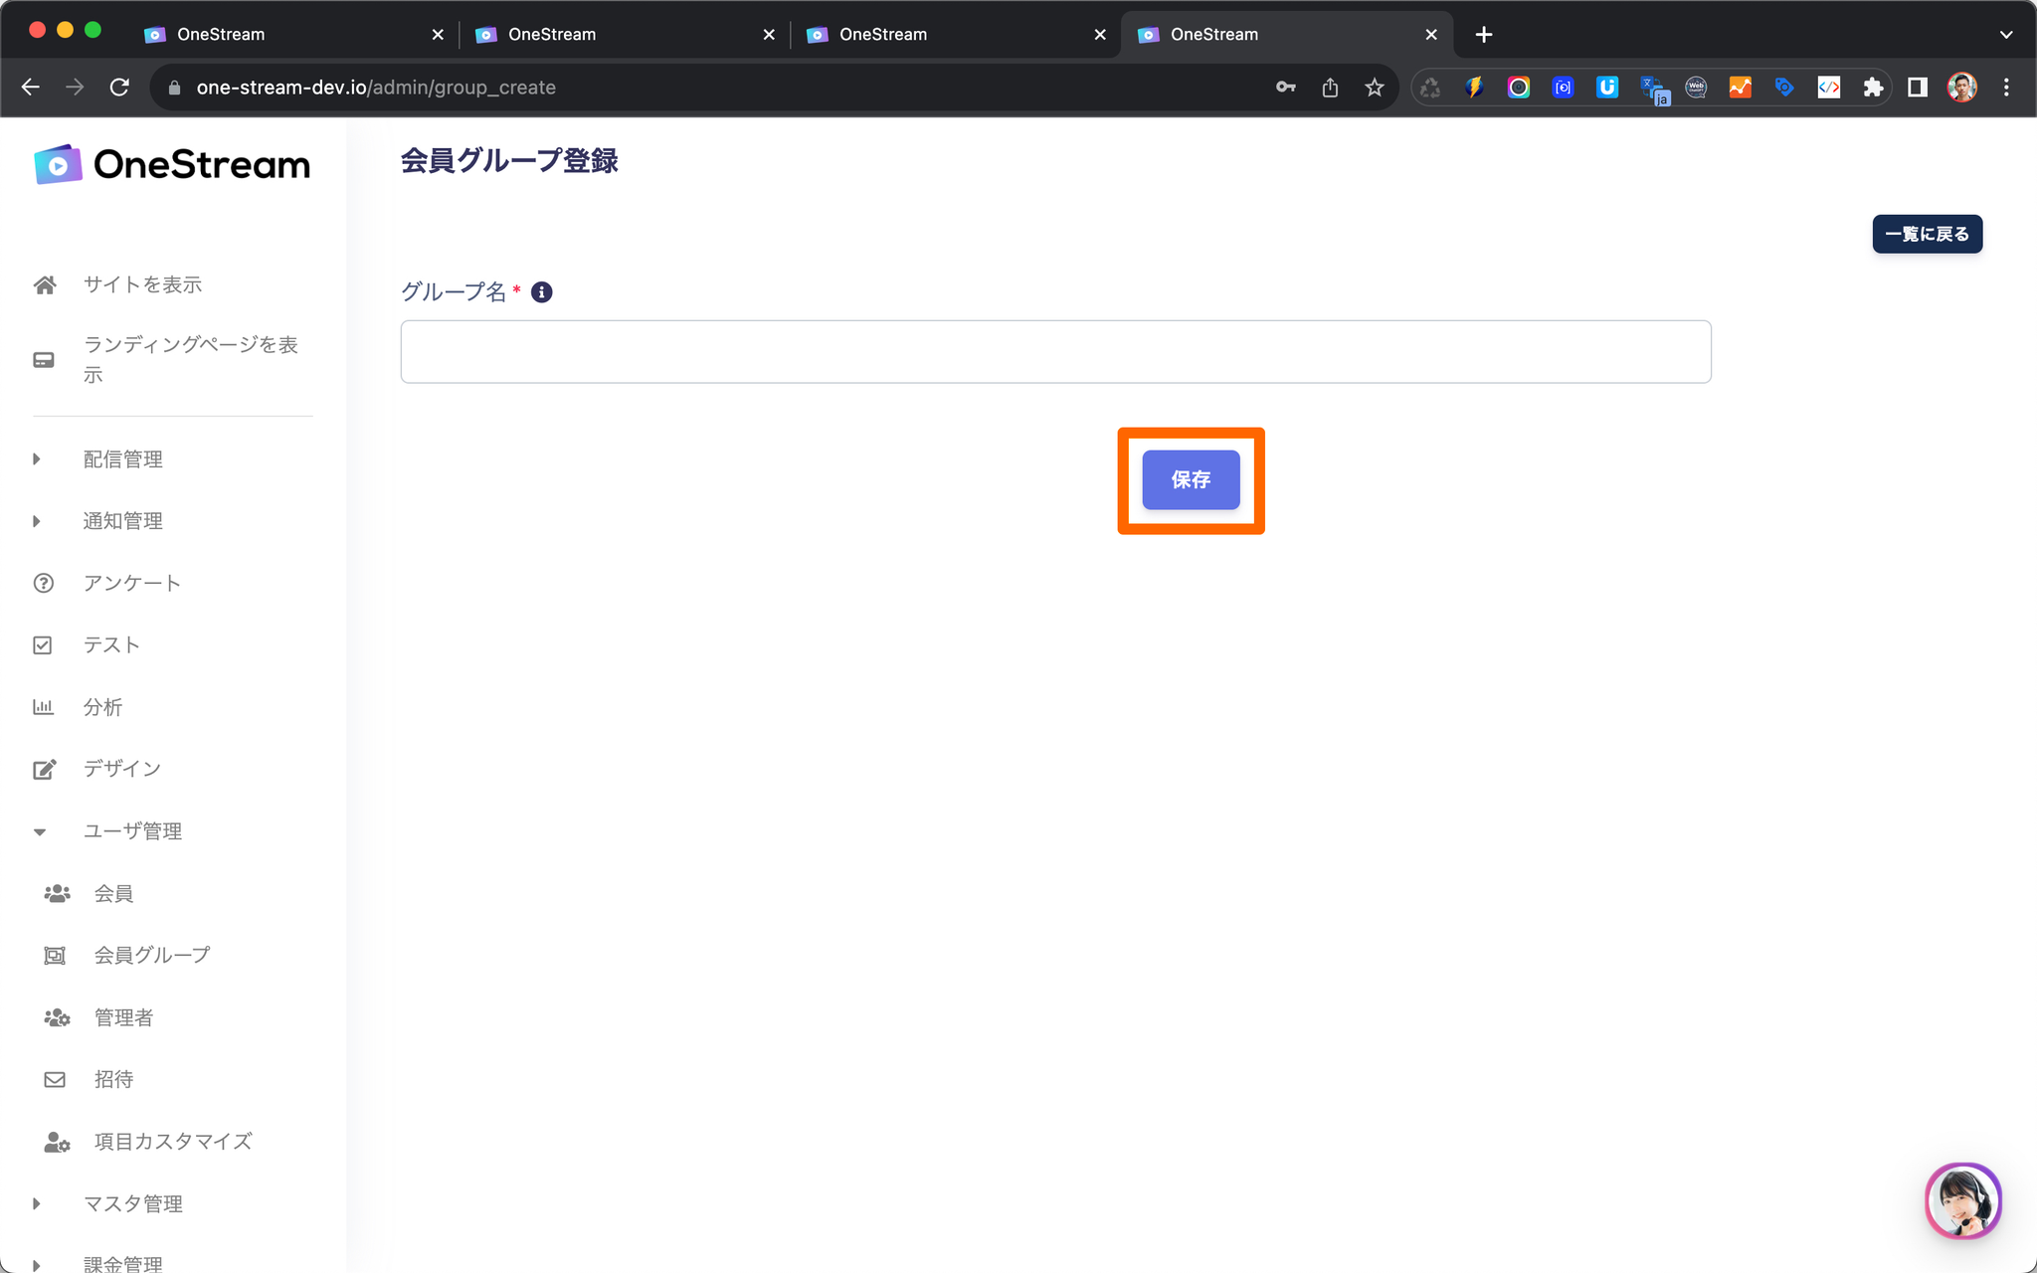
Task: Click the browser bookmark star icon
Action: pyautogui.click(x=1374, y=88)
